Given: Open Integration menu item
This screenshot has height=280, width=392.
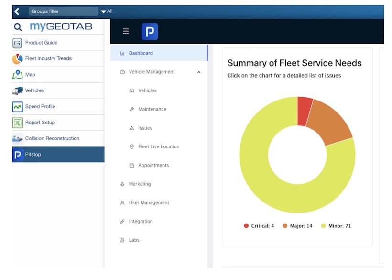Looking at the screenshot, I should [x=141, y=222].
